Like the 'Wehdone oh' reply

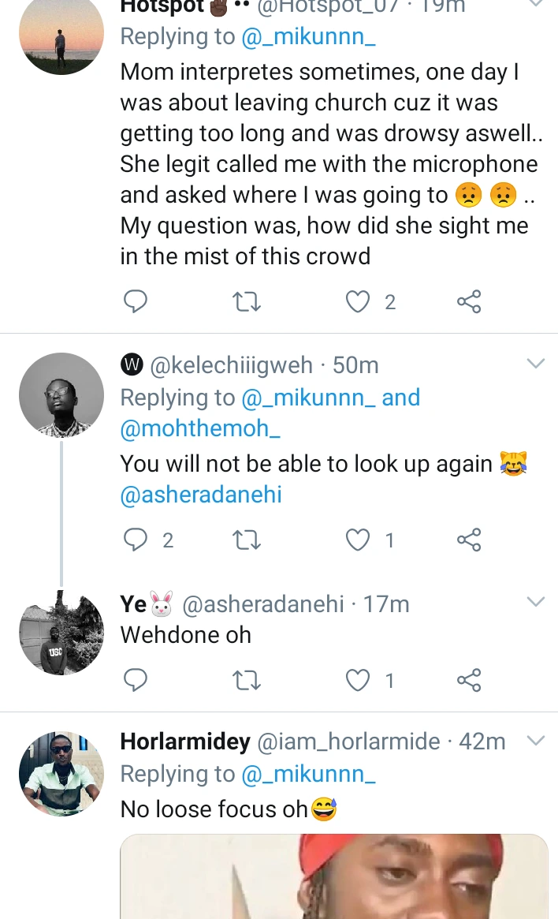[x=359, y=680]
